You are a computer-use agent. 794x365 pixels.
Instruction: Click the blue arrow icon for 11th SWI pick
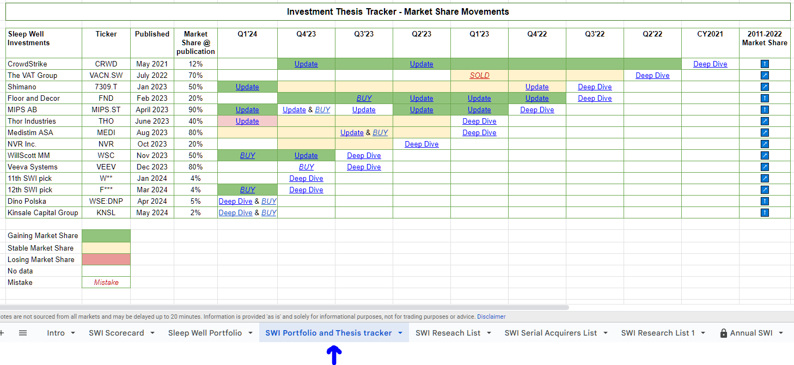tap(765, 179)
